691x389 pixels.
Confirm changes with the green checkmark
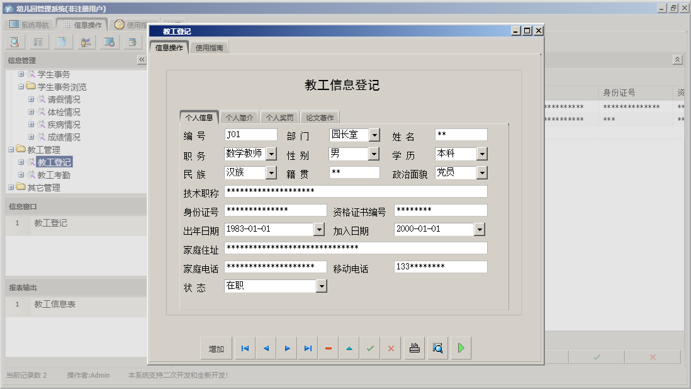(369, 347)
